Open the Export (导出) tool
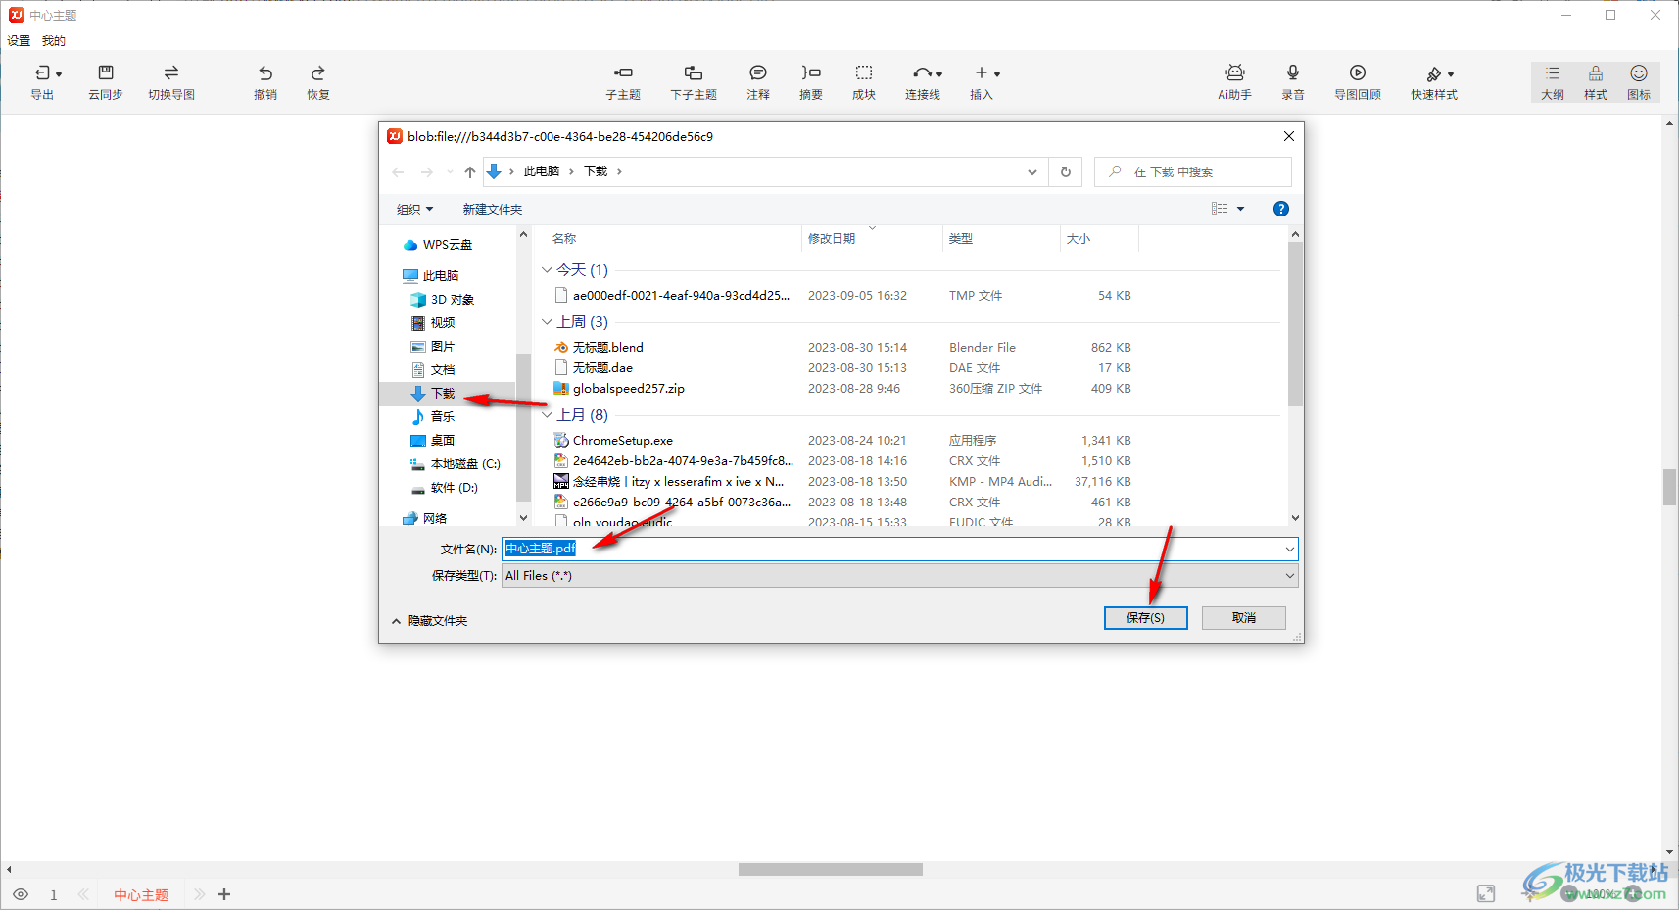Image resolution: width=1679 pixels, height=910 pixels. [43, 82]
